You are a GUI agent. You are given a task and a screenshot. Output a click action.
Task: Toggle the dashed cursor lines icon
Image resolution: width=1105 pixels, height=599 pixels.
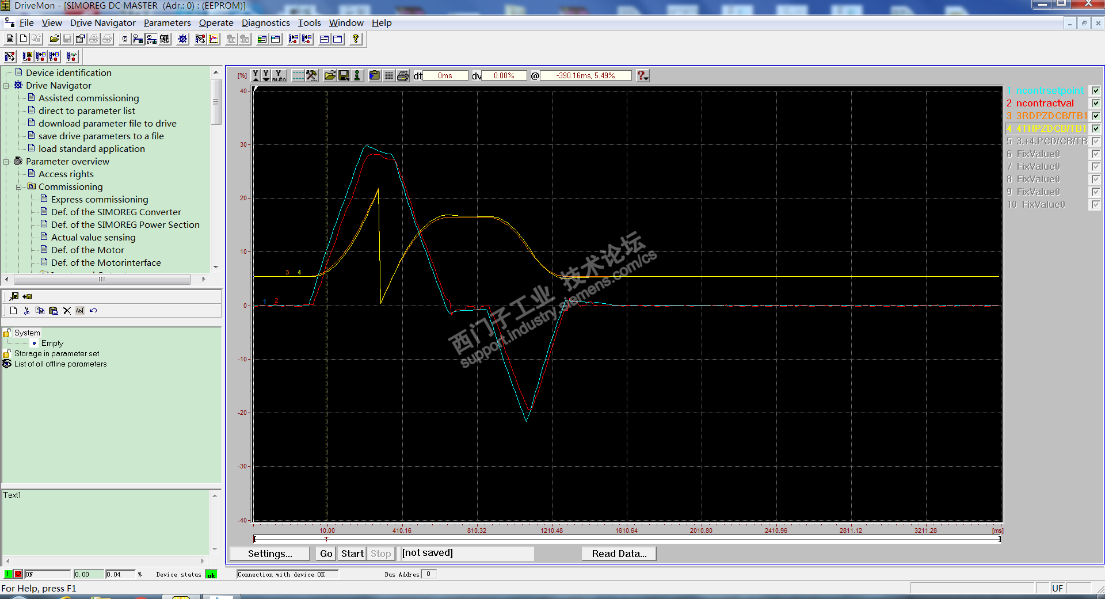[298, 75]
